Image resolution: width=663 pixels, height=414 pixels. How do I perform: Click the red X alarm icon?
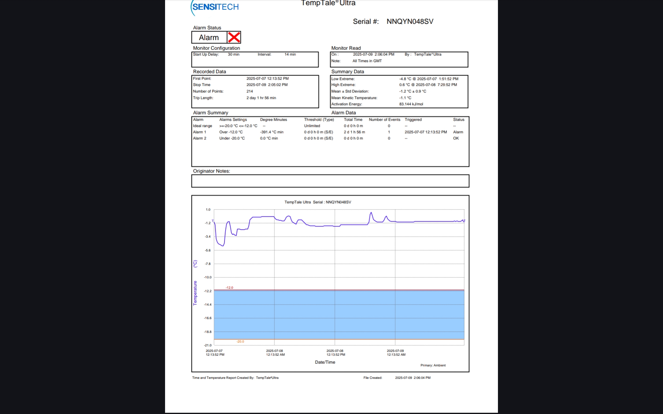point(234,37)
